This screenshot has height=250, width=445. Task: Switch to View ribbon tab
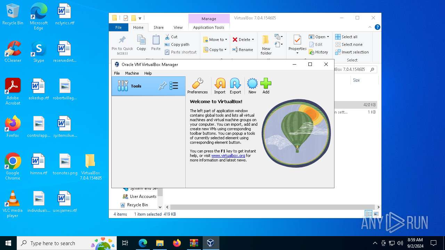coord(178,27)
